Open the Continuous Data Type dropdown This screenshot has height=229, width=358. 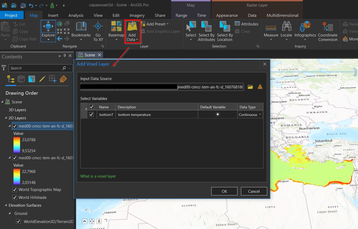(x=250, y=115)
